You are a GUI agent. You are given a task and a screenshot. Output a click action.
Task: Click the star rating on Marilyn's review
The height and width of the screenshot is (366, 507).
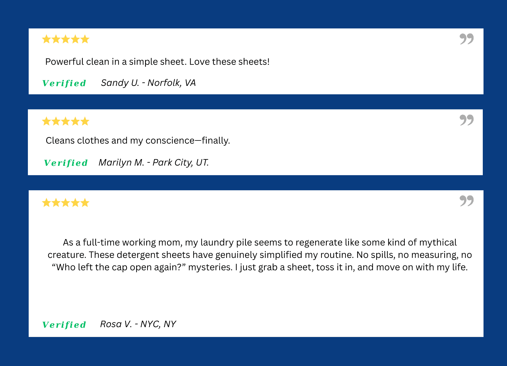65,121
